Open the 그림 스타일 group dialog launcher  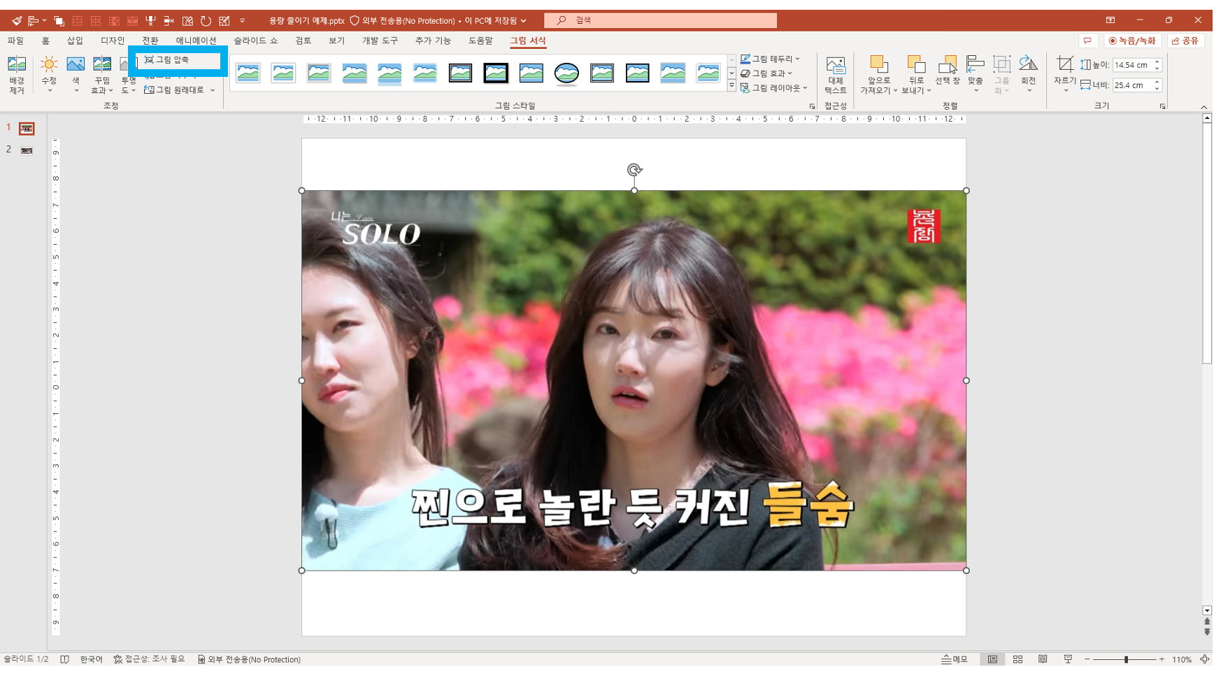(812, 106)
